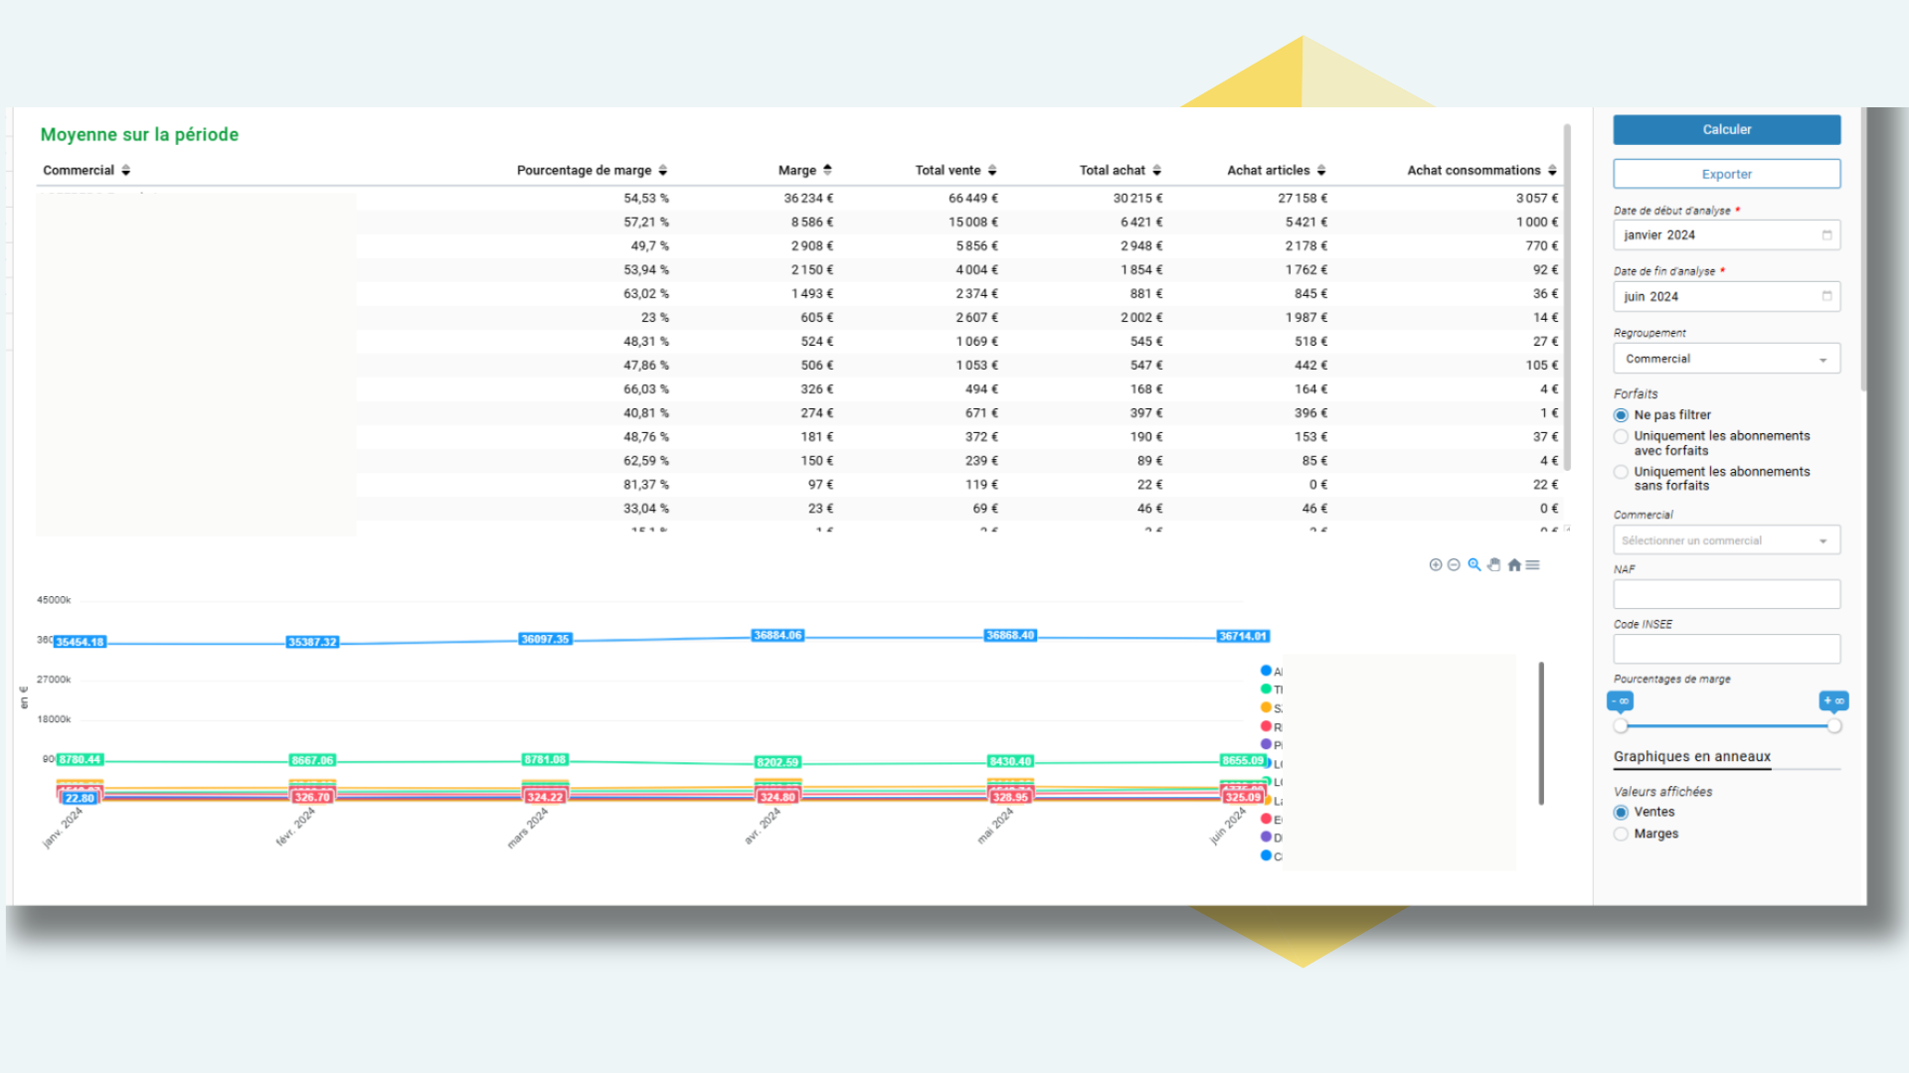Image resolution: width=1909 pixels, height=1073 pixels.
Task: Sort by Total achat column arrows
Action: click(1156, 171)
